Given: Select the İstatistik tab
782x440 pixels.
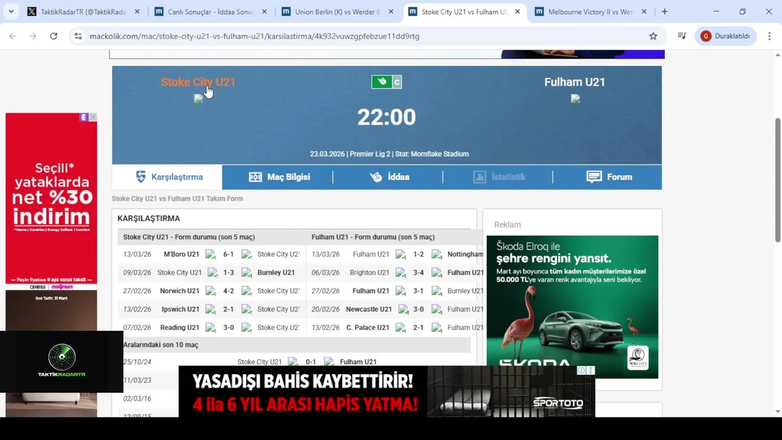Looking at the screenshot, I should pos(498,177).
